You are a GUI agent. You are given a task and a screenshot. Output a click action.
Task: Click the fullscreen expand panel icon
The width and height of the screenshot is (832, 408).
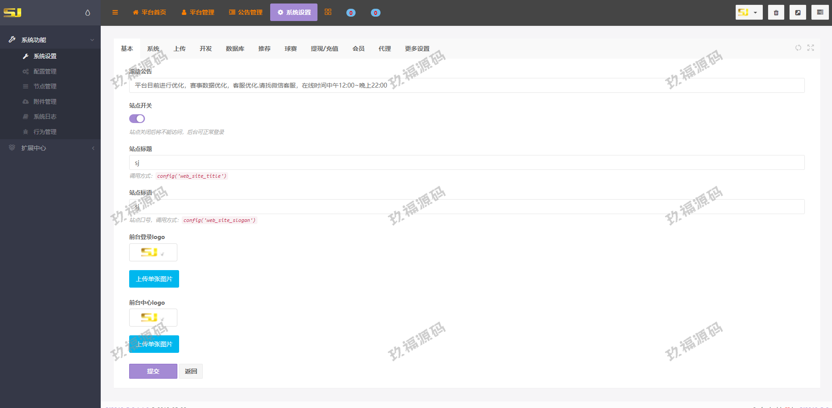pyautogui.click(x=811, y=48)
